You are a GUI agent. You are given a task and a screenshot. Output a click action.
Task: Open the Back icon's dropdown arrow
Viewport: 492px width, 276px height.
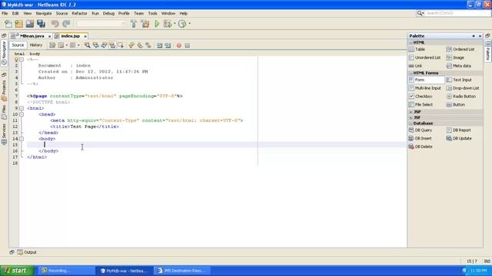[67, 45]
